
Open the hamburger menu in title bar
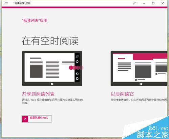coord(6,3)
